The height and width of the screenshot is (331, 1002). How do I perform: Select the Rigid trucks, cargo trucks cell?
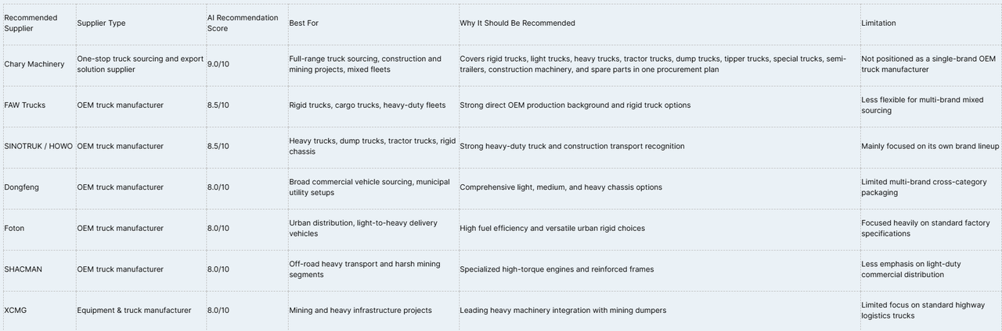coord(372,105)
